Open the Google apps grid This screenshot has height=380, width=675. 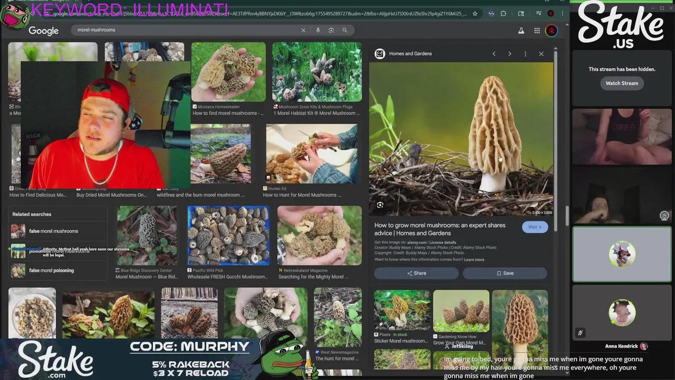[x=537, y=31]
